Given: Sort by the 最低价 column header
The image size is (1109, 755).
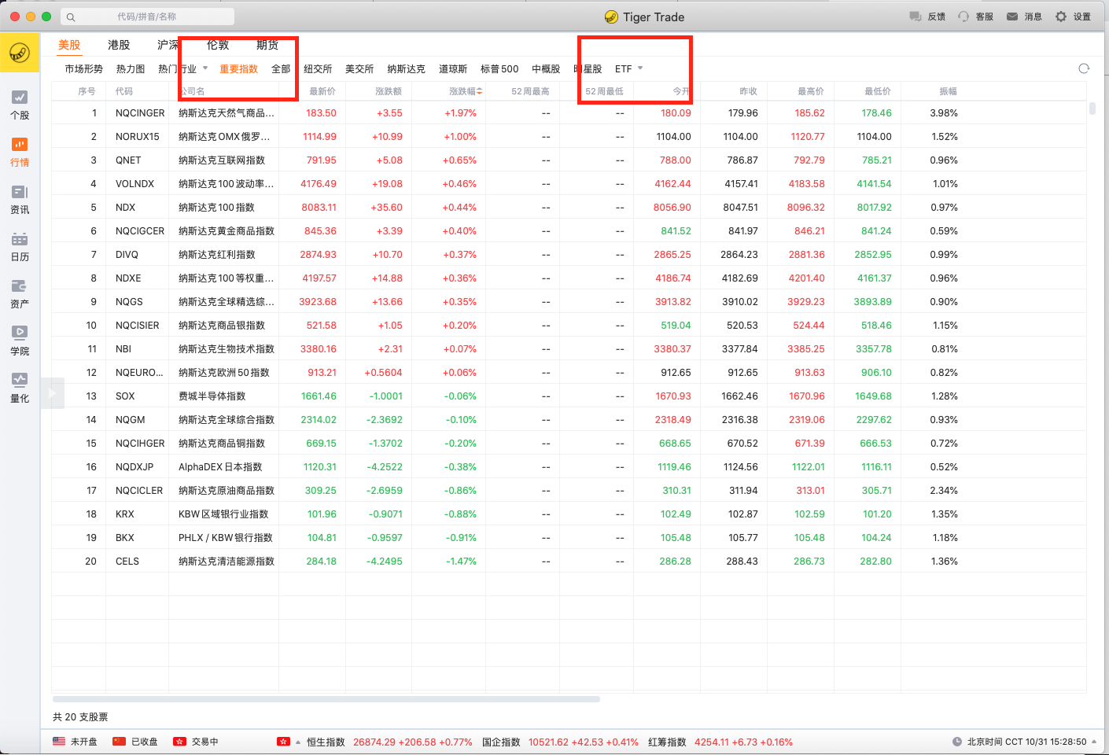Looking at the screenshot, I should (878, 91).
